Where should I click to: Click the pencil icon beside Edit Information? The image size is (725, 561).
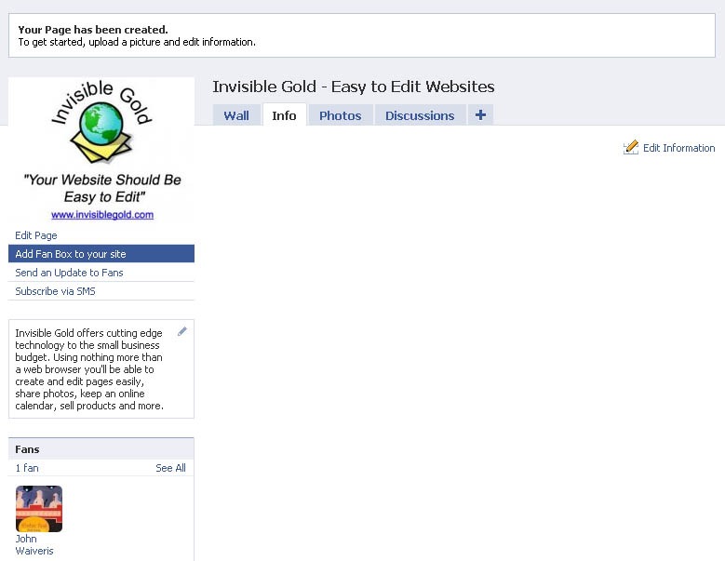[631, 147]
